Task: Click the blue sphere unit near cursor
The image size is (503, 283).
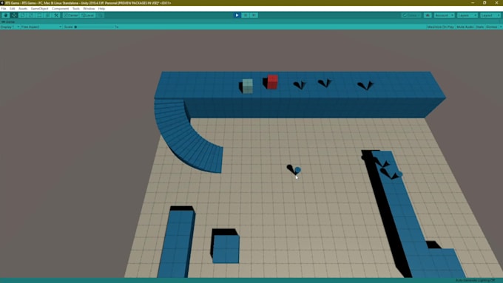Action: [x=297, y=170]
